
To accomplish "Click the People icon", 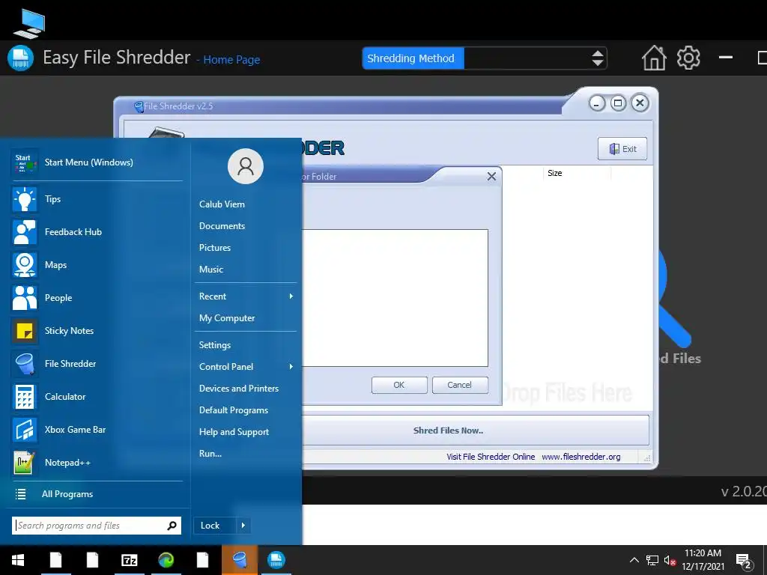I will click(25, 298).
